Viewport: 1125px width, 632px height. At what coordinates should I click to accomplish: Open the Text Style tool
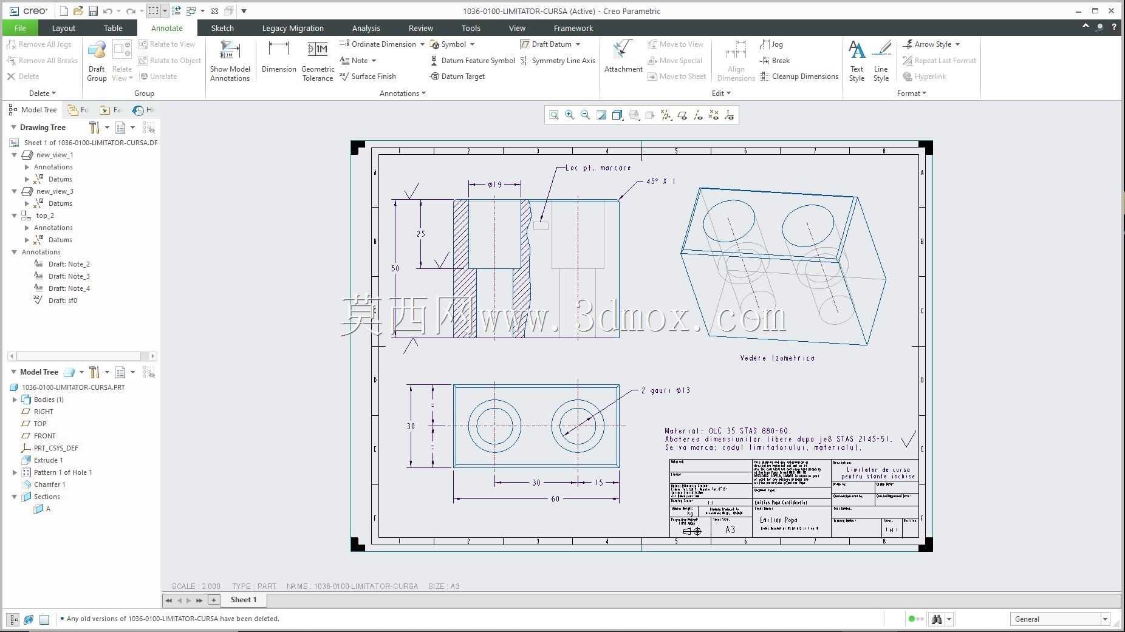857,61
